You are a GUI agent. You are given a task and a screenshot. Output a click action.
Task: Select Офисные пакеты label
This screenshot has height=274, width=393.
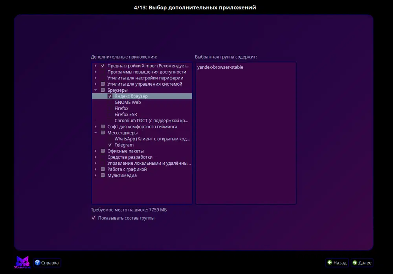point(125,151)
